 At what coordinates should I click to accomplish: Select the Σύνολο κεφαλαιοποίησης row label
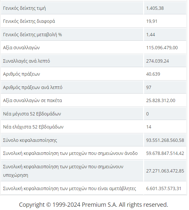coord(30,140)
